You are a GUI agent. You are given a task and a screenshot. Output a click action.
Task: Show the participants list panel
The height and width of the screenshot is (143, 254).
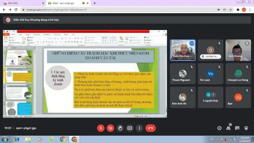228,128
